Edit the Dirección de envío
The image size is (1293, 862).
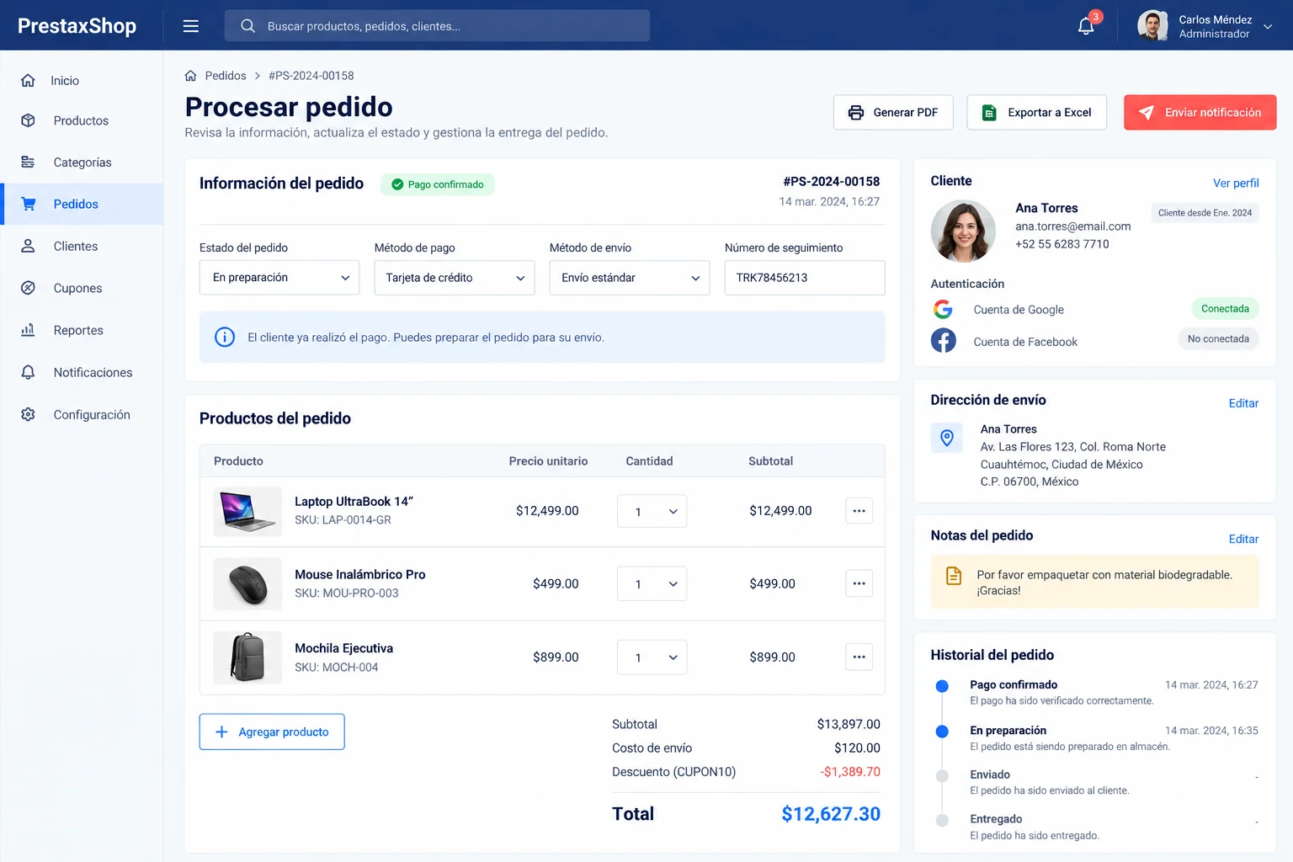pyautogui.click(x=1243, y=403)
